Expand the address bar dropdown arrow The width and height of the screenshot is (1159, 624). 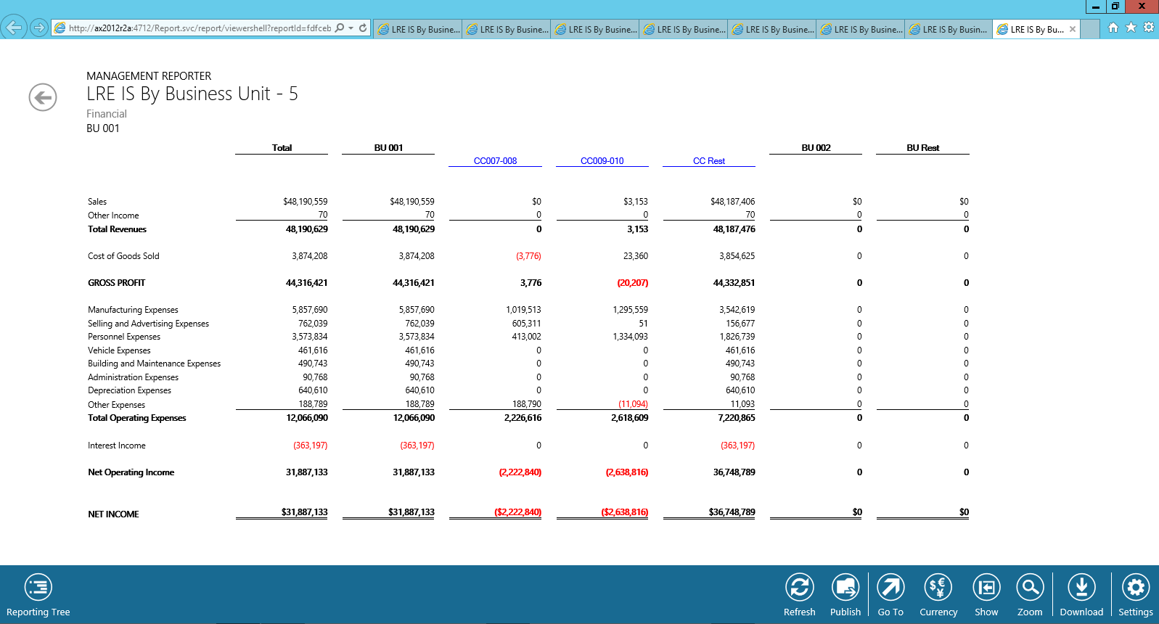(x=351, y=28)
